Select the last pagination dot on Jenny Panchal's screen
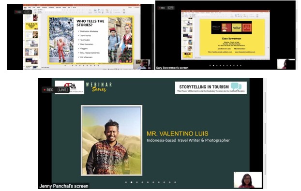 pos(175,182)
